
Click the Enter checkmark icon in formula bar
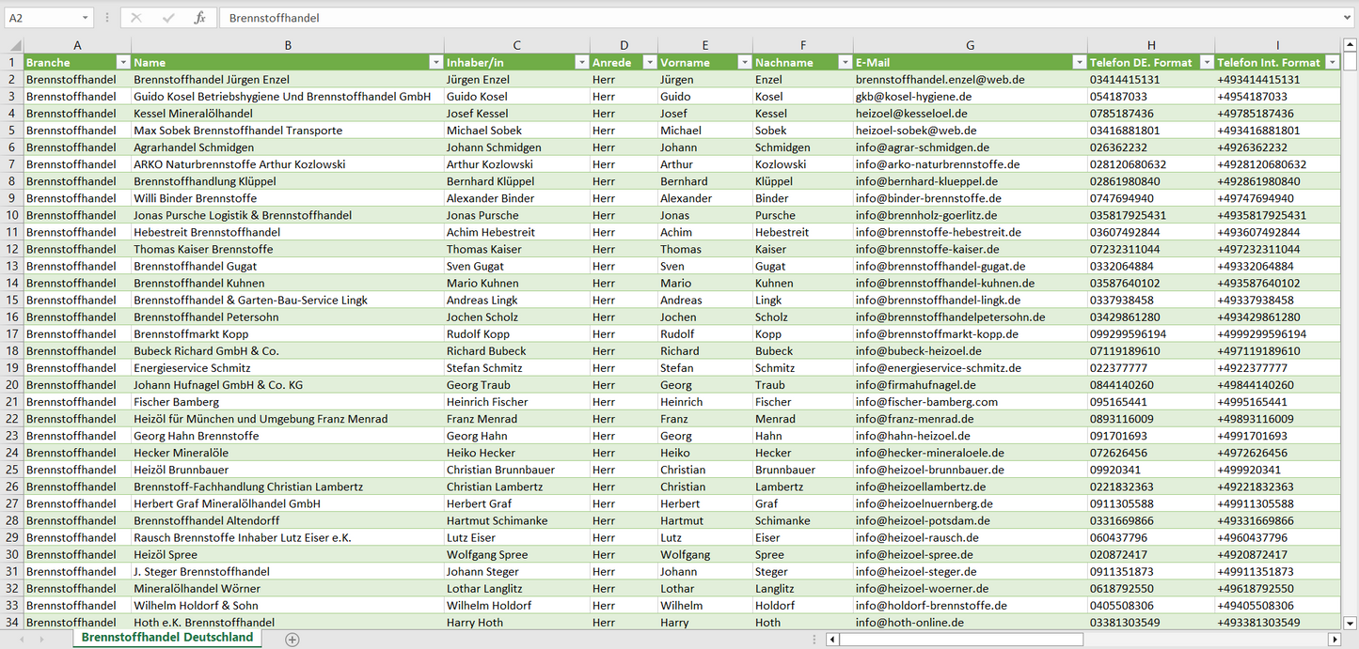(168, 18)
